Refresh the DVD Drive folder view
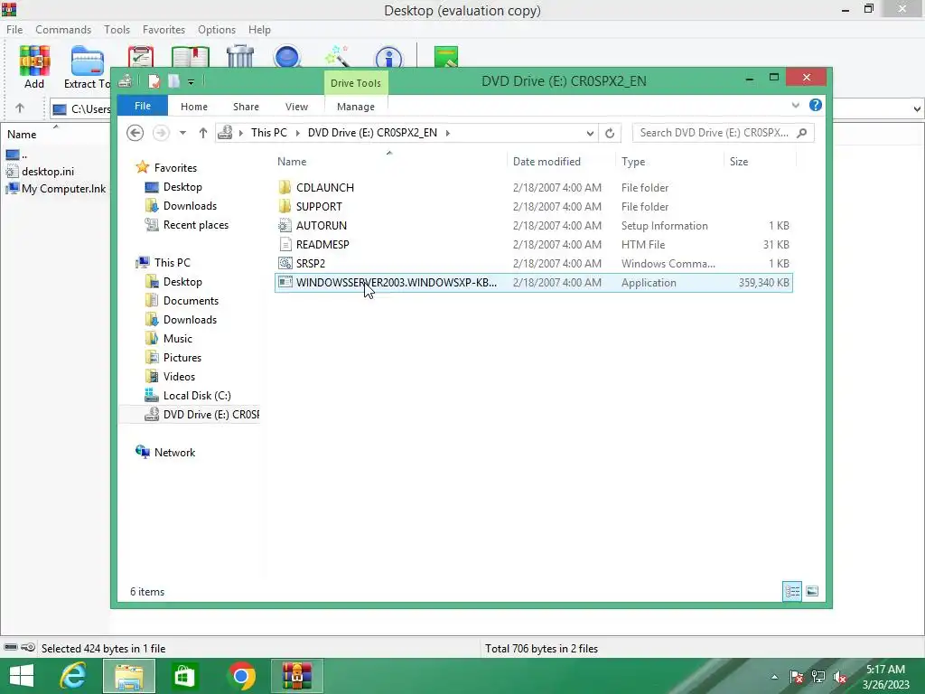This screenshot has width=925, height=694. pos(610,133)
